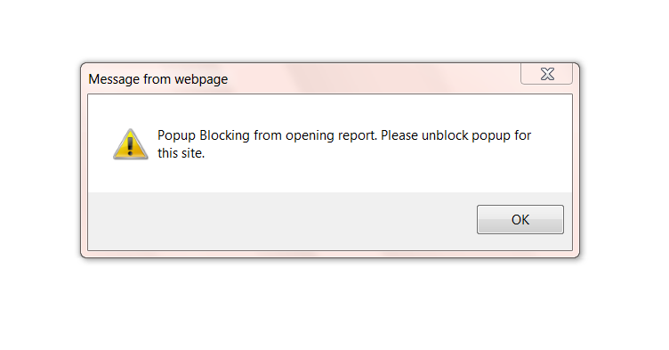Viewport: 669px width, 350px height.
Task: Click the gray footer area beside OK
Action: [282, 221]
